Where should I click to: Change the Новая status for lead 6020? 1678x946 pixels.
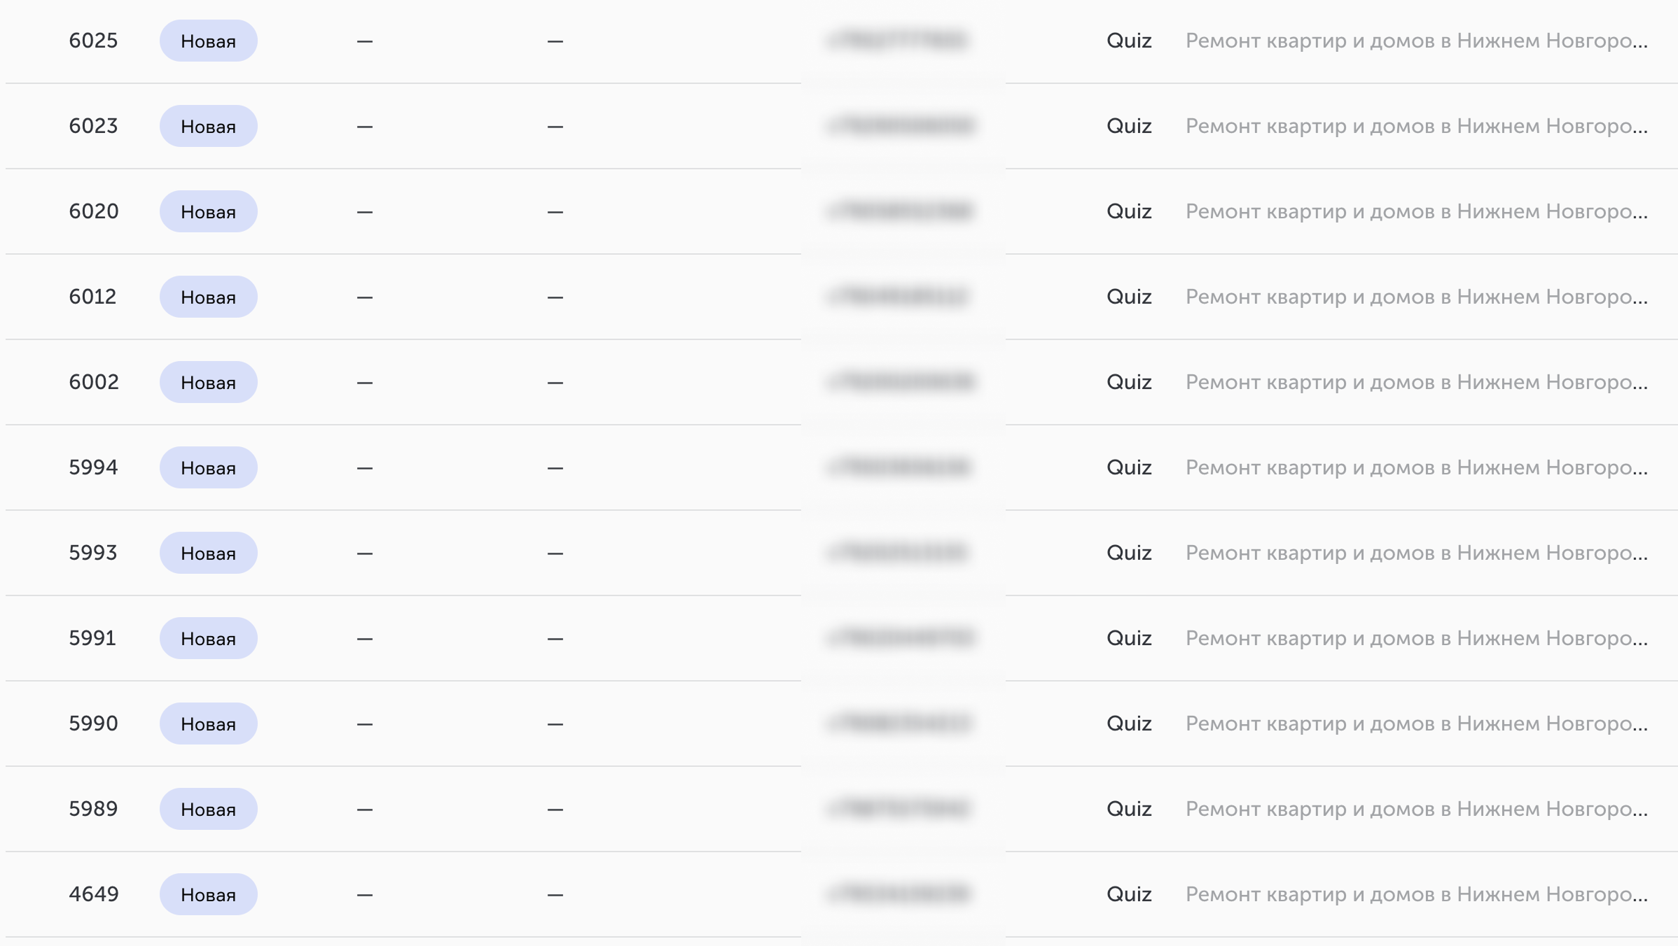pos(208,211)
